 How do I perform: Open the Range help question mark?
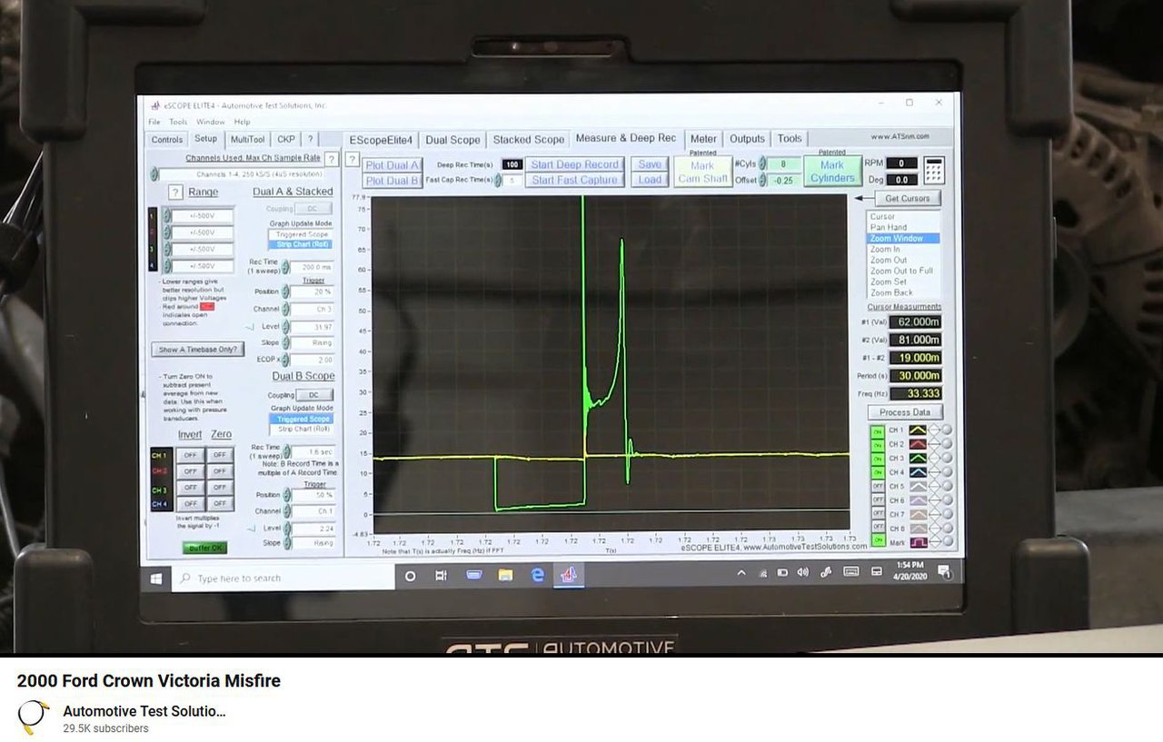point(176,193)
